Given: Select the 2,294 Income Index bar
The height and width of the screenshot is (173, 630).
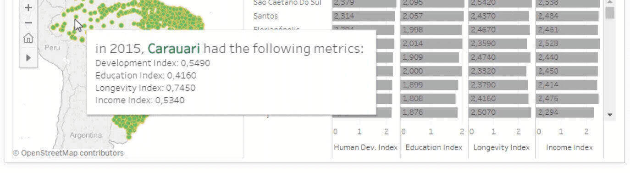Looking at the screenshot, I should [x=565, y=112].
